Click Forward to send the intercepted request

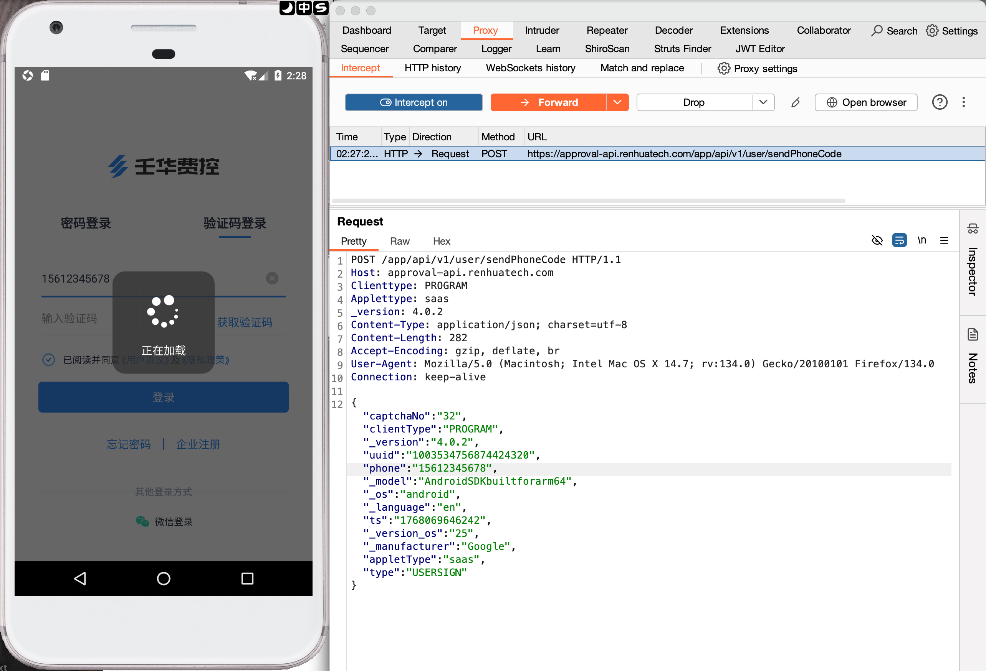click(x=548, y=102)
